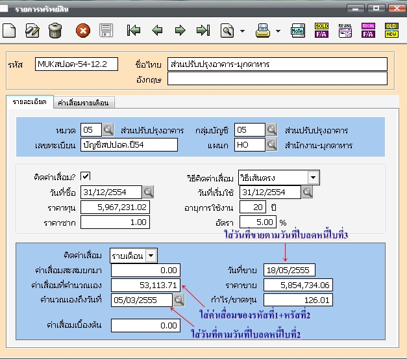This screenshot has width=407, height=359.
Task: Click the lookup button beside วันที่ซื้อ date
Action: (149, 192)
